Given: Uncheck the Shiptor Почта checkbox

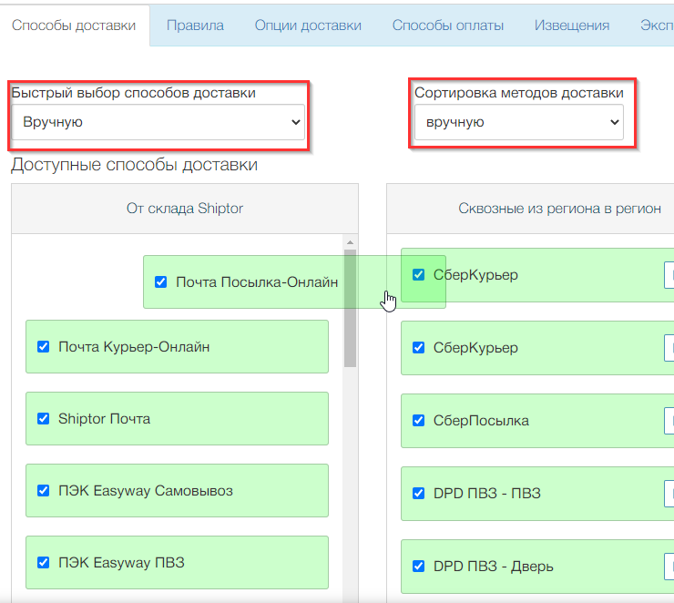Looking at the screenshot, I should coord(43,418).
